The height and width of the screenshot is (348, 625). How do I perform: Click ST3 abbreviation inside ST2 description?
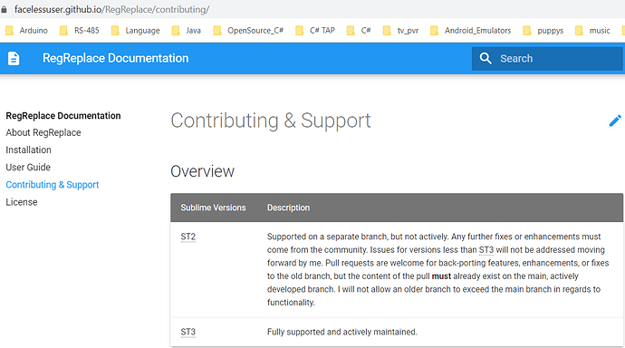(486, 250)
